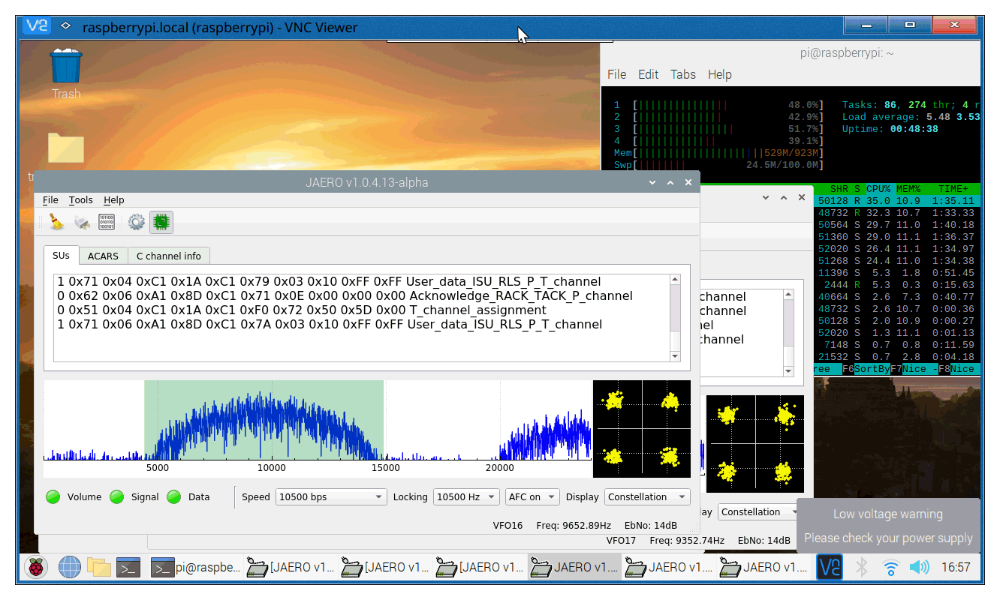The image size is (1000, 600).
Task: Click the green Volume indicator LED
Action: pyautogui.click(x=53, y=496)
